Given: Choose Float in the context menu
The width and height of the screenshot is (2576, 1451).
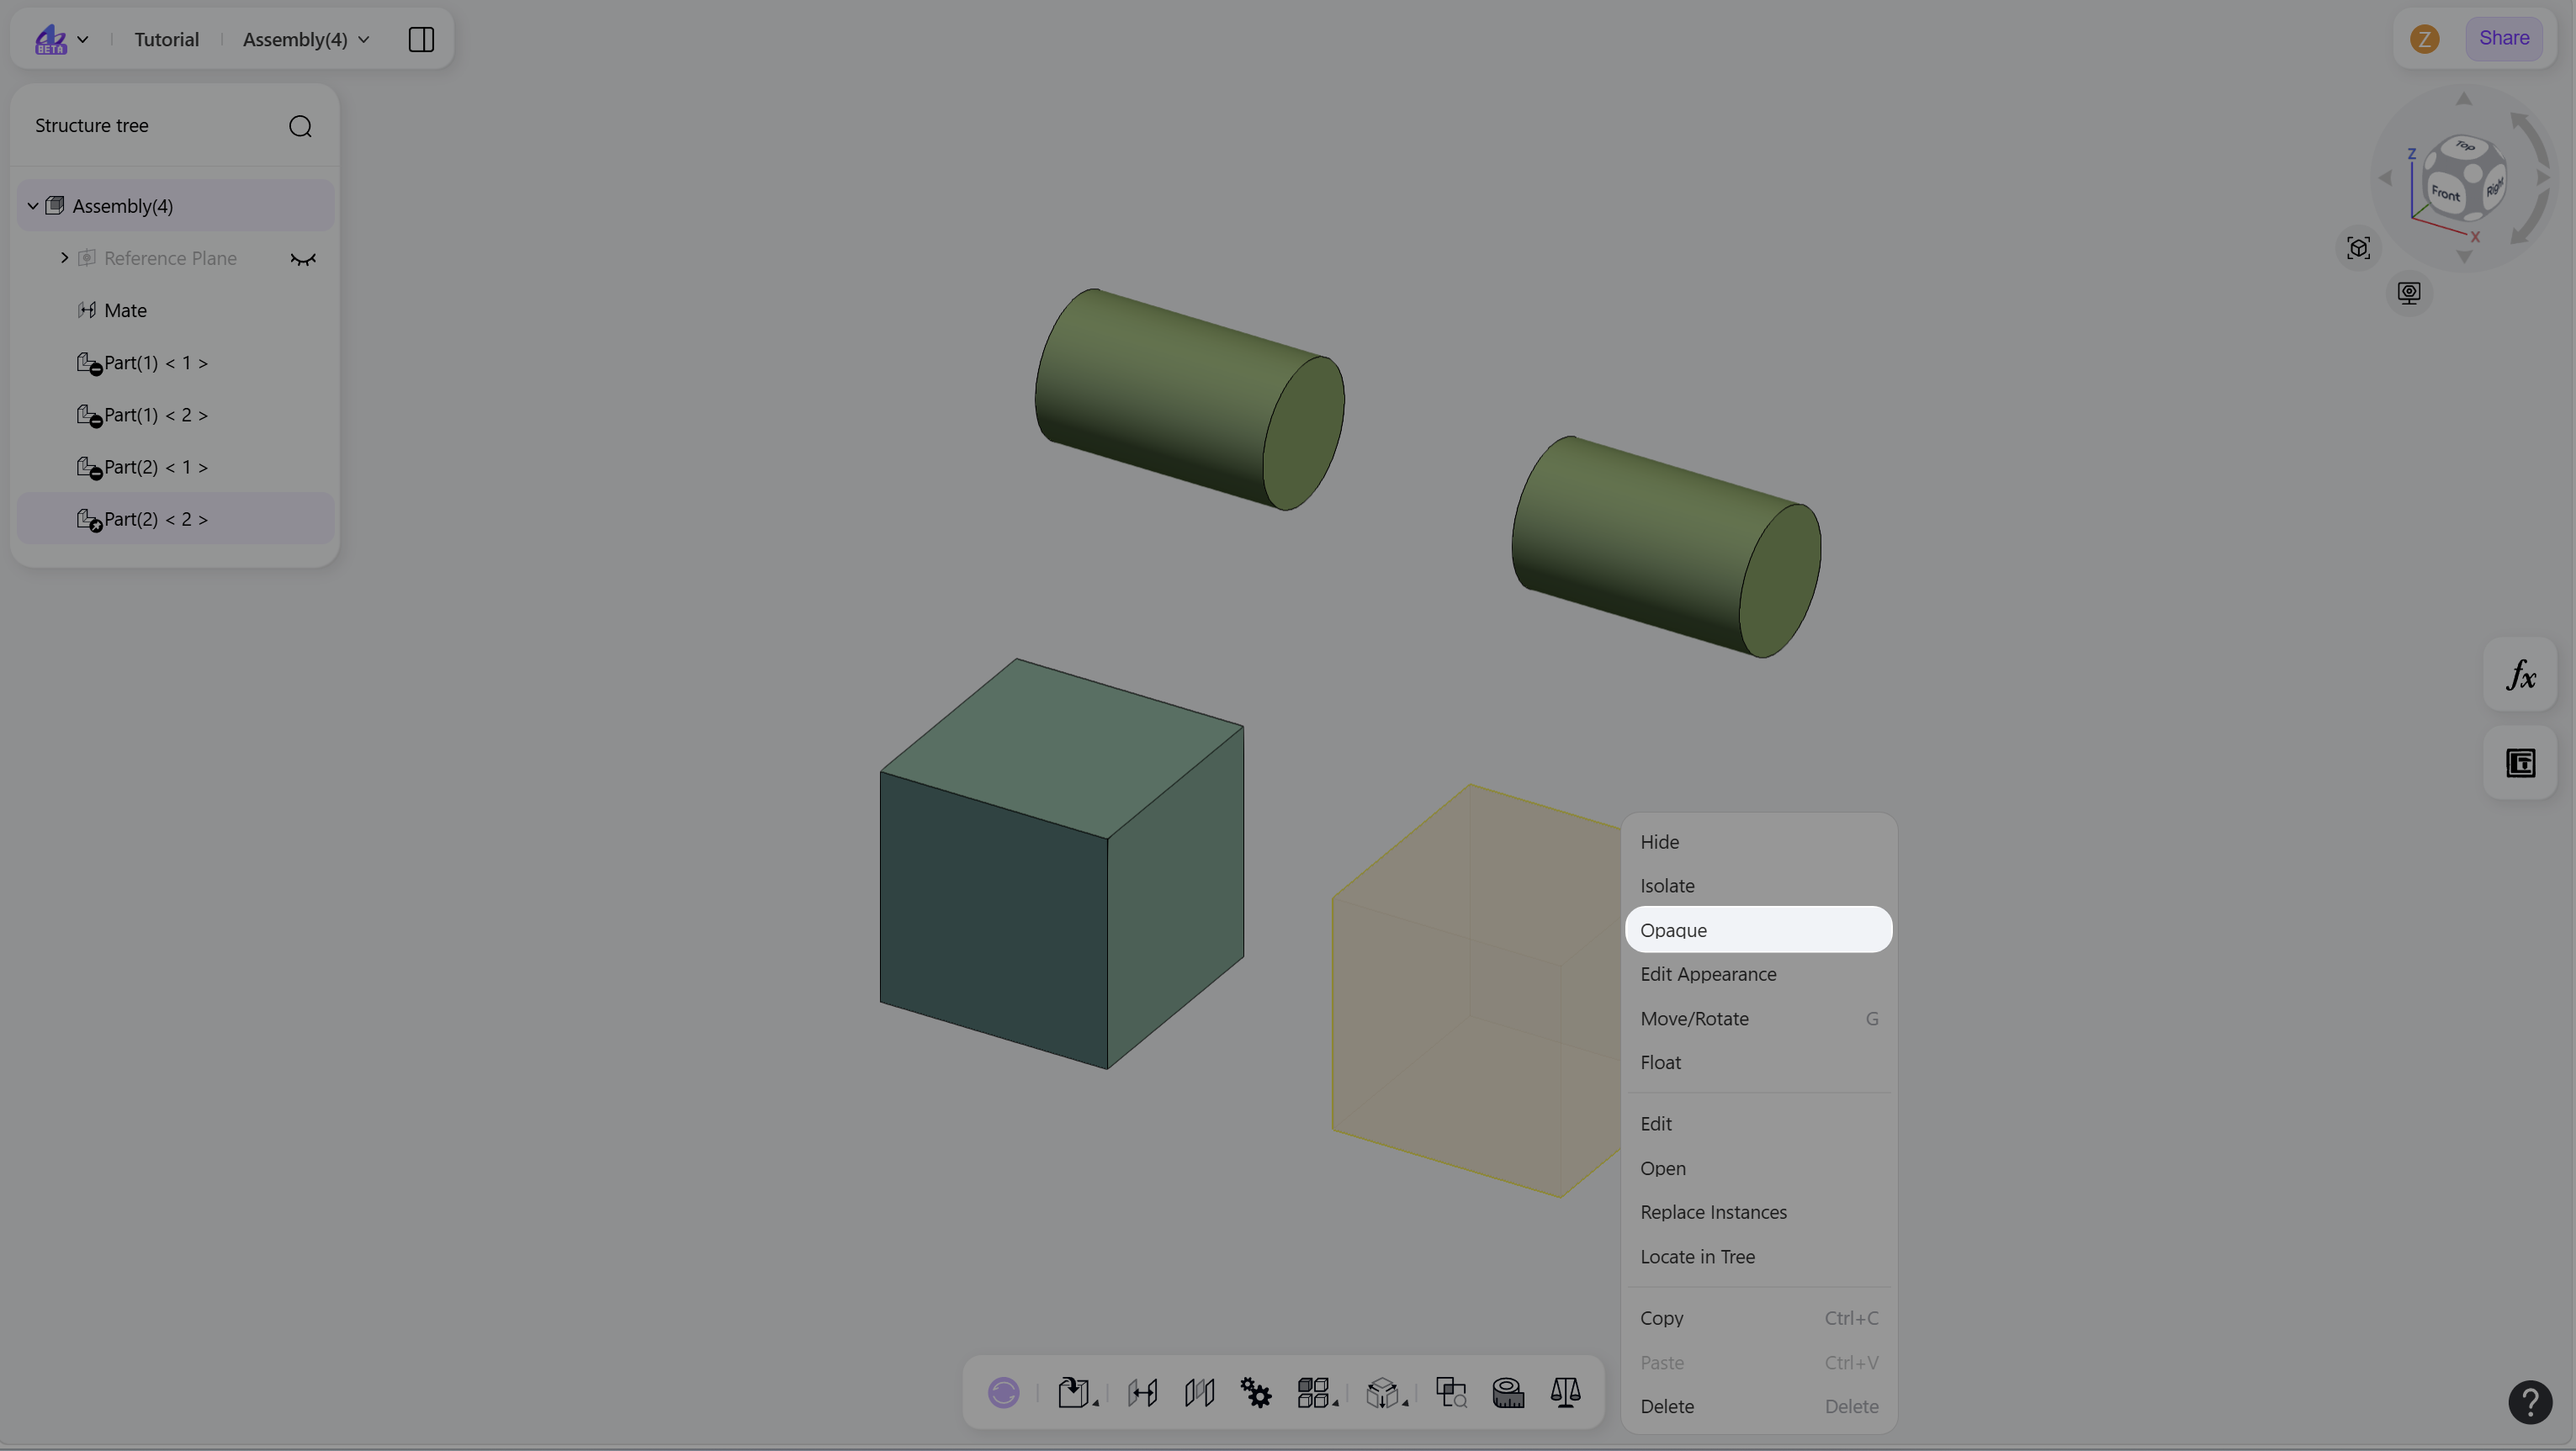Looking at the screenshot, I should [1758, 1063].
